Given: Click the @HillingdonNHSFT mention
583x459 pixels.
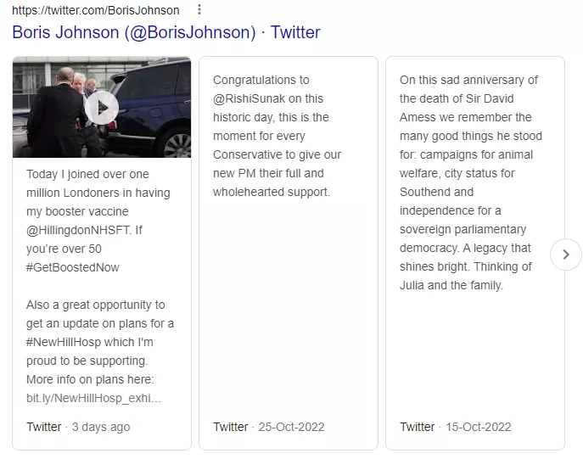Looking at the screenshot, I should click(x=78, y=230).
